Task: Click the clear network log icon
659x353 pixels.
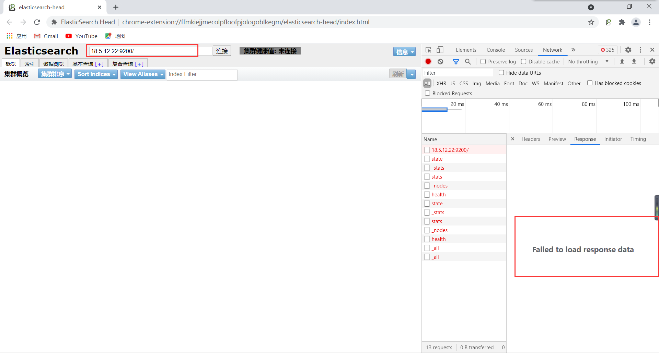Action: pos(440,62)
